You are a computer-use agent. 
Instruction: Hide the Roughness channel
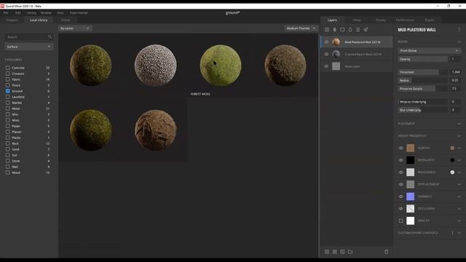[x=401, y=172]
